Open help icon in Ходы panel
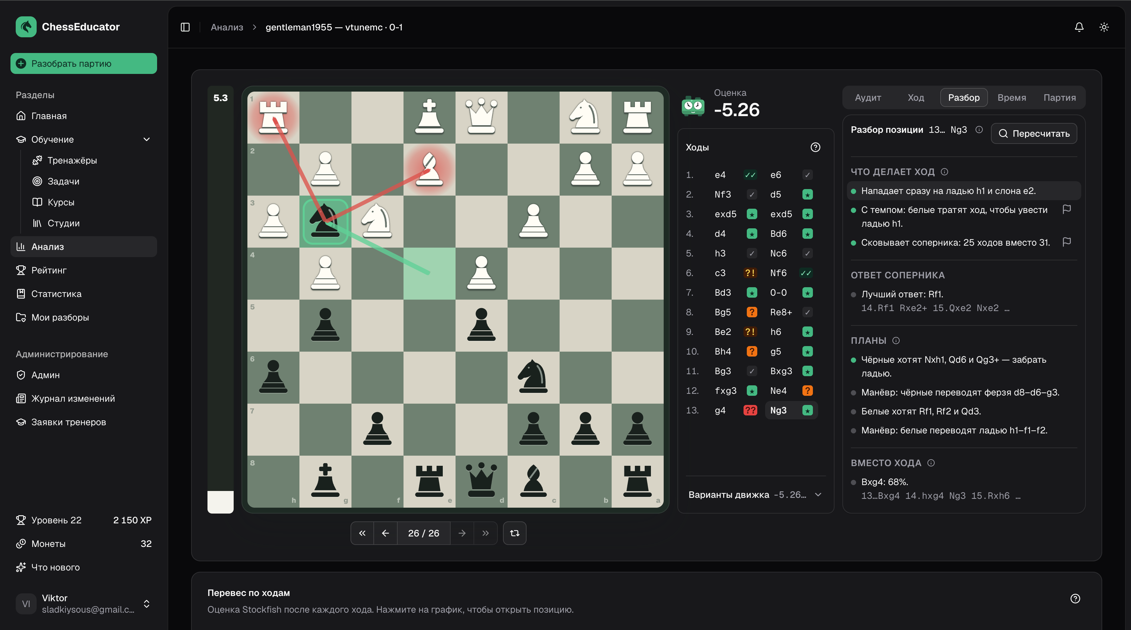The height and width of the screenshot is (630, 1131). 815,148
